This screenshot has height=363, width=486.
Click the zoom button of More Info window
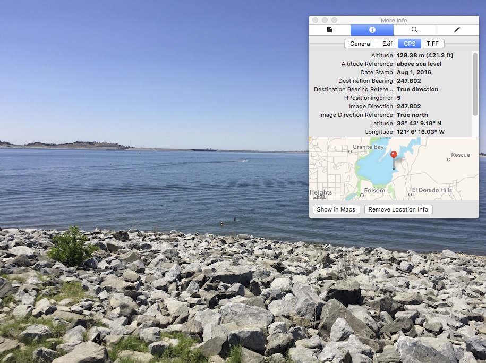click(x=334, y=20)
